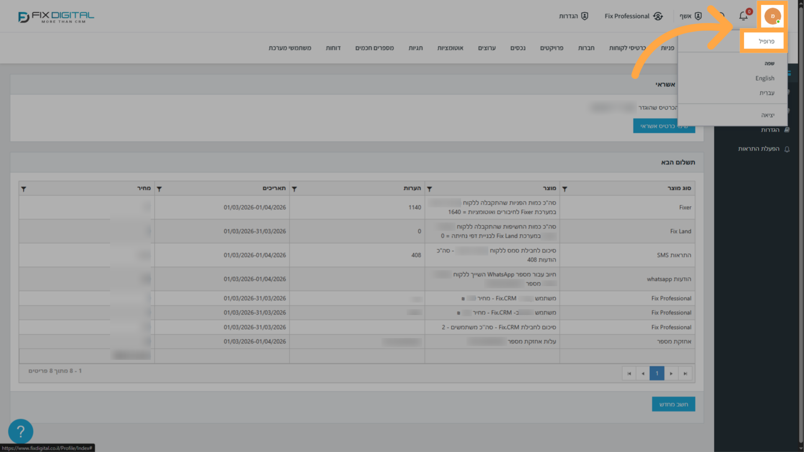The image size is (804, 452).
Task: Click the Fix Land date range 01/03/2026-31/03/2026
Action: pyautogui.click(x=255, y=231)
